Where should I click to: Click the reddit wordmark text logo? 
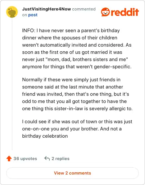click(125, 12)
